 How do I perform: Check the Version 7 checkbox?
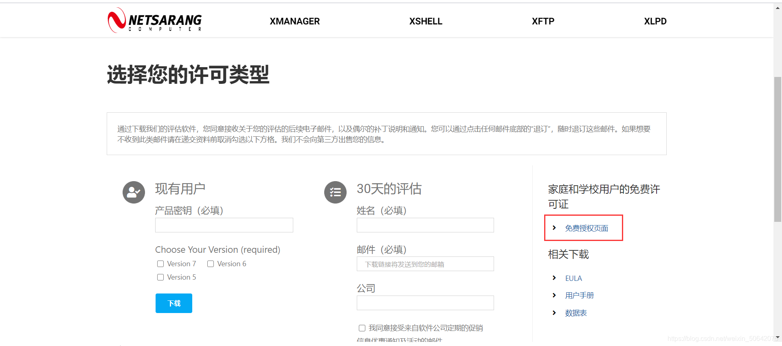coord(160,264)
